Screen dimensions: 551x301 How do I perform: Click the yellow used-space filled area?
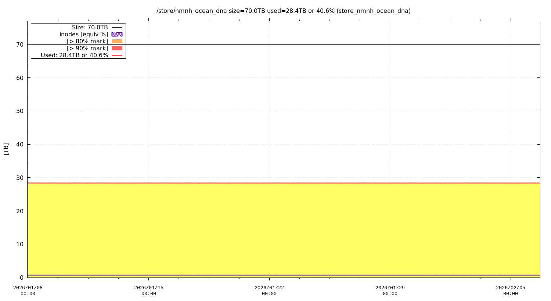[284, 228]
